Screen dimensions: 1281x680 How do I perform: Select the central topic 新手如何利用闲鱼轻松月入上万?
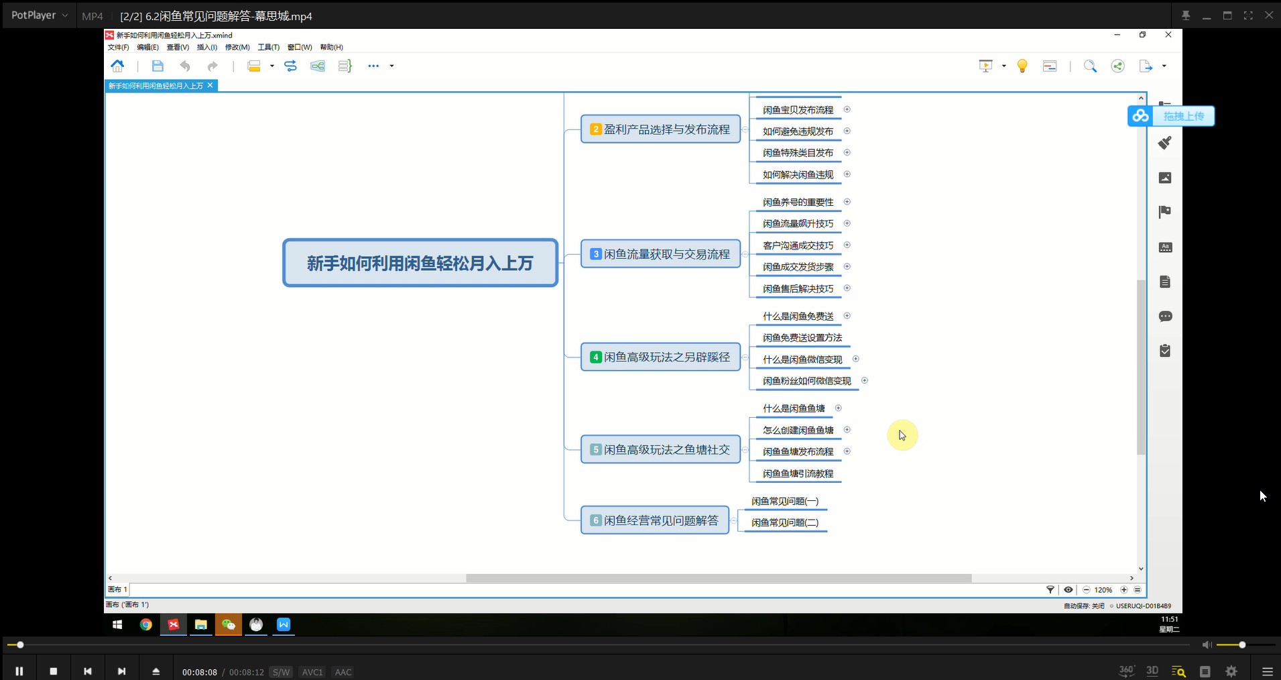[x=420, y=263]
